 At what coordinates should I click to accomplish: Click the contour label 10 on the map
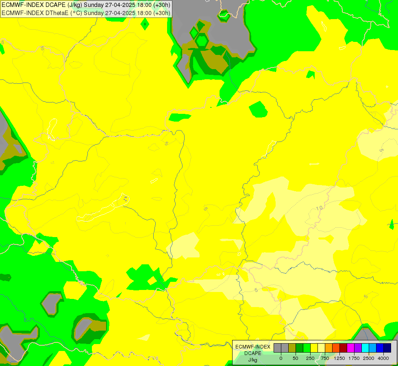319,208
